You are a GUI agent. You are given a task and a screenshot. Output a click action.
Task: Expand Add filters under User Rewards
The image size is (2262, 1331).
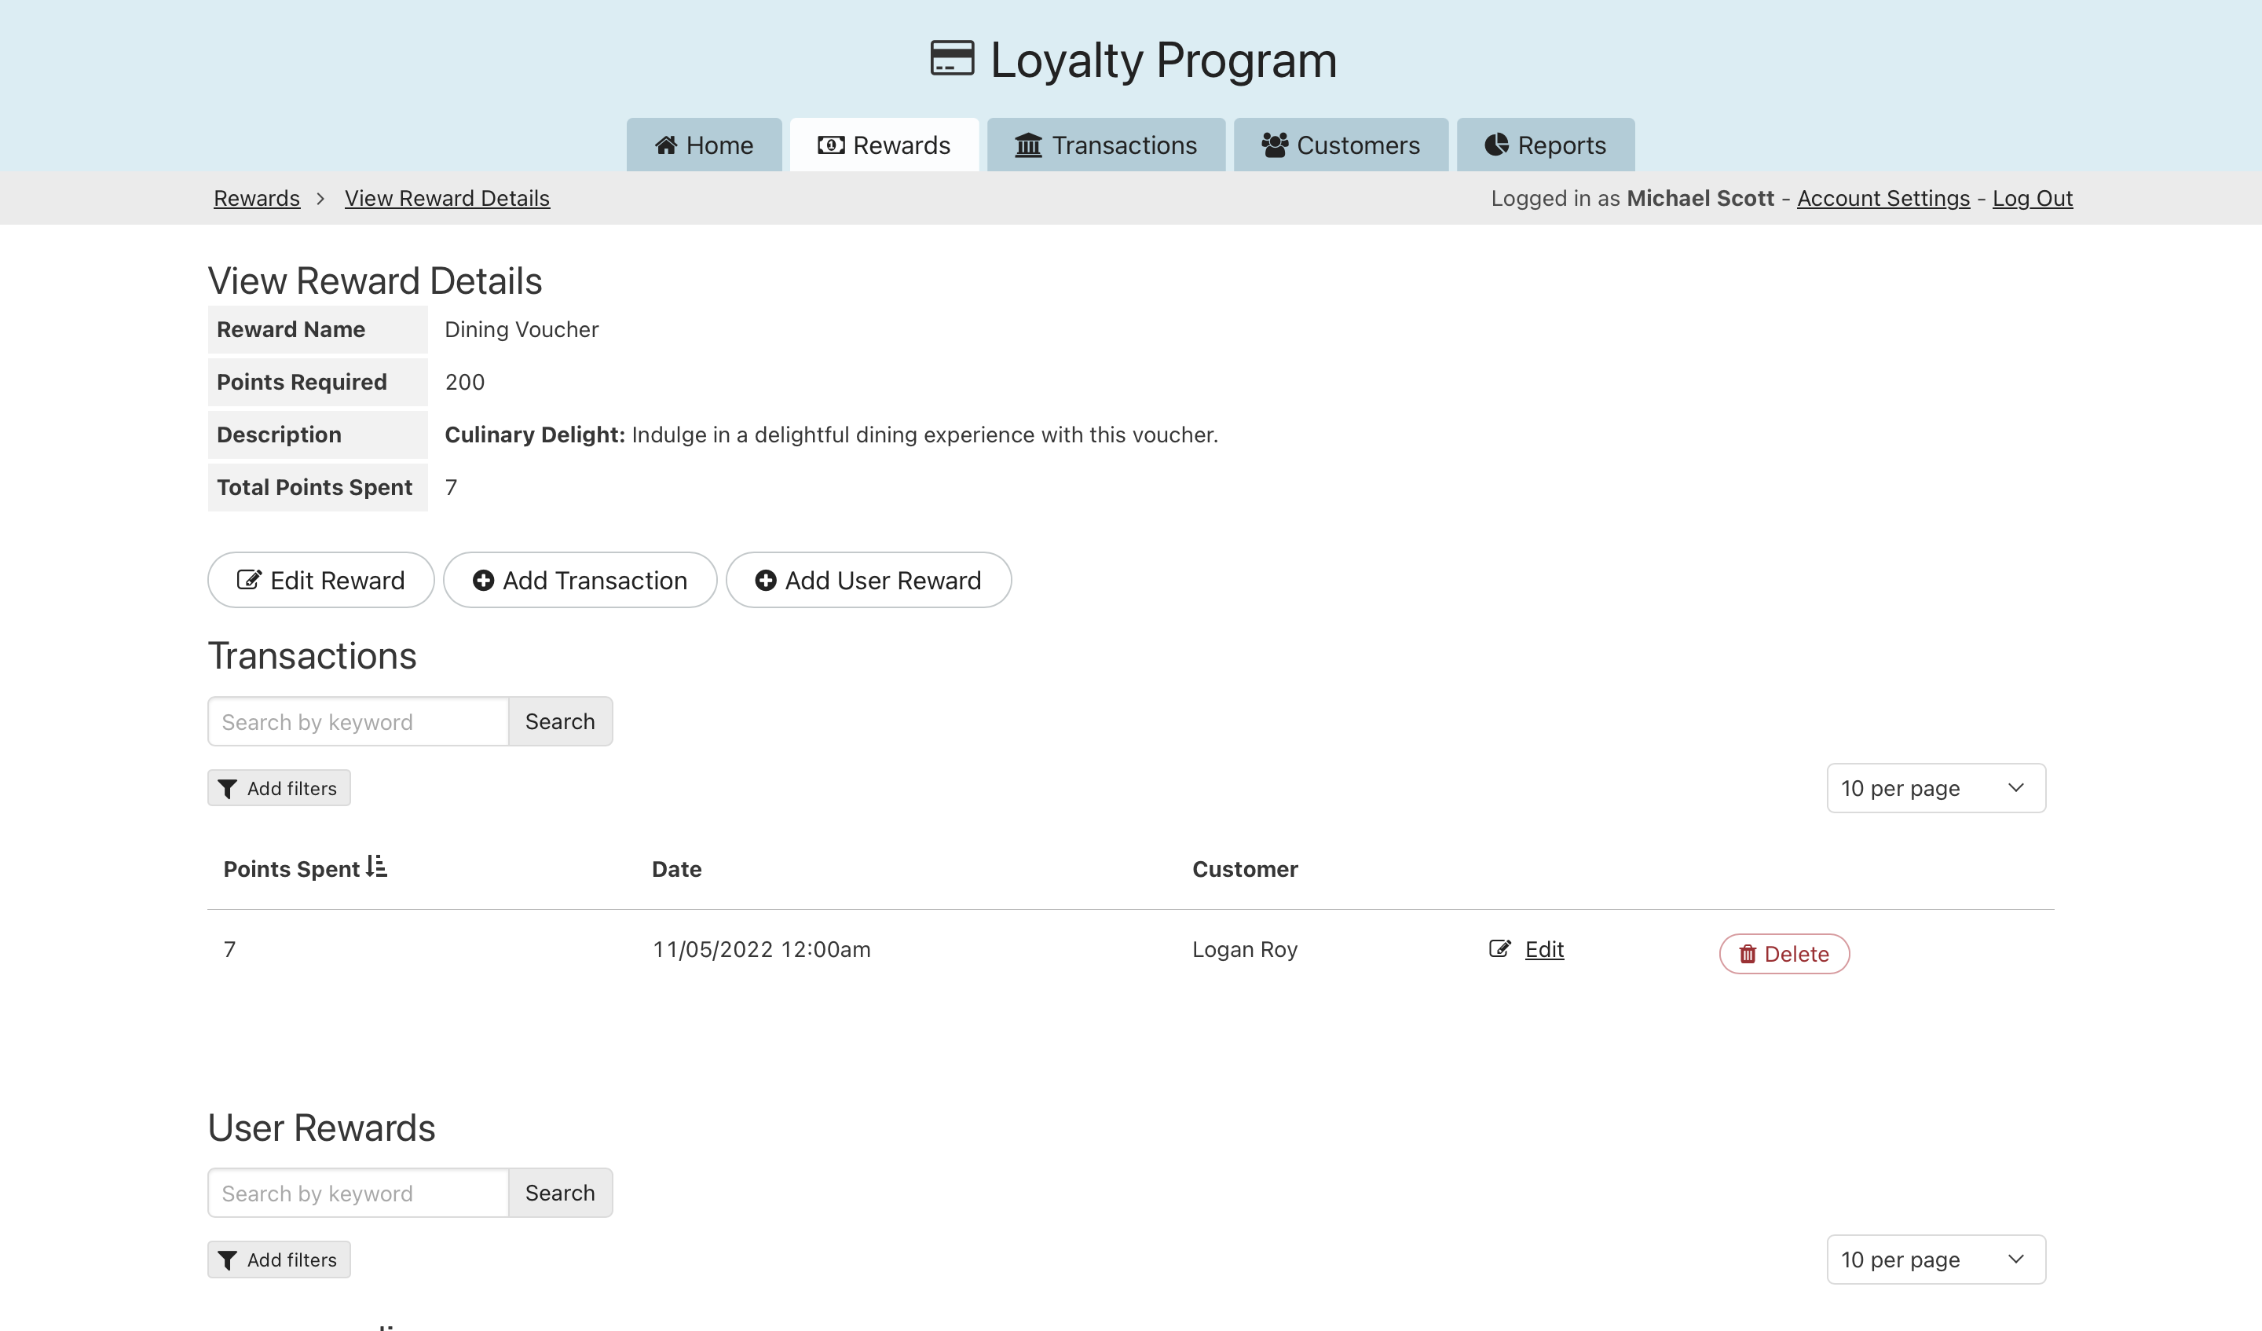pyautogui.click(x=279, y=1260)
